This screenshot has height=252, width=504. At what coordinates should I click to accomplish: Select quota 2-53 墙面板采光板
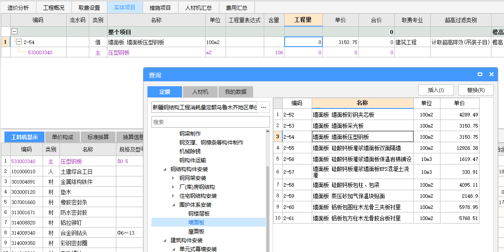tap(376, 126)
